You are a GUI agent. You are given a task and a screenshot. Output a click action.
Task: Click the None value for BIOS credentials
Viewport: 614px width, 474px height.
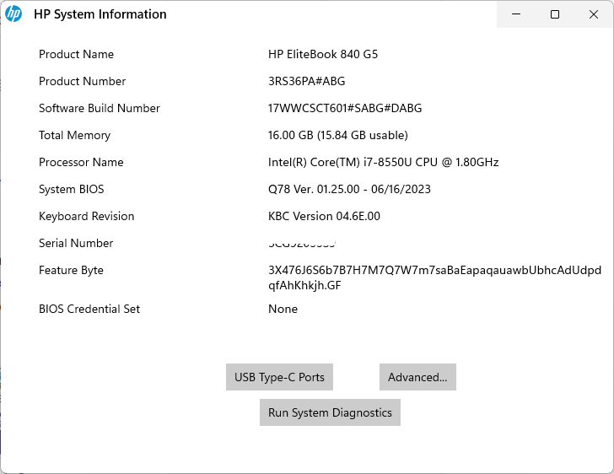283,309
